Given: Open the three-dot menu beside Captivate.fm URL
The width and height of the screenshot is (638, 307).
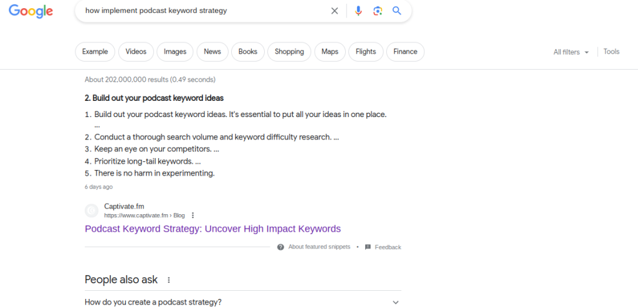Looking at the screenshot, I should 193,215.
